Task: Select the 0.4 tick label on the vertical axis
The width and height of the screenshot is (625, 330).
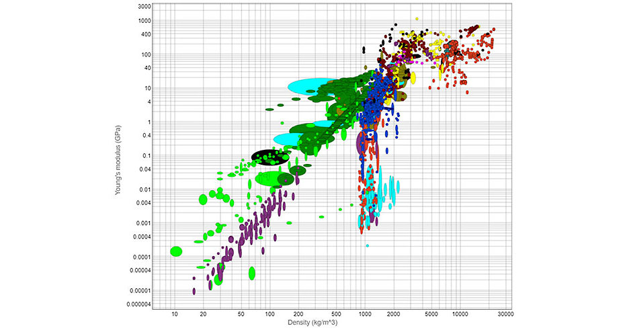Action: coord(147,136)
